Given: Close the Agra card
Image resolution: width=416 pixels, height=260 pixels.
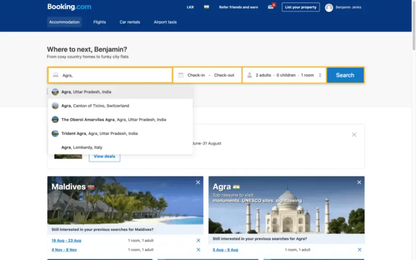Looking at the screenshot, I should [359, 182].
